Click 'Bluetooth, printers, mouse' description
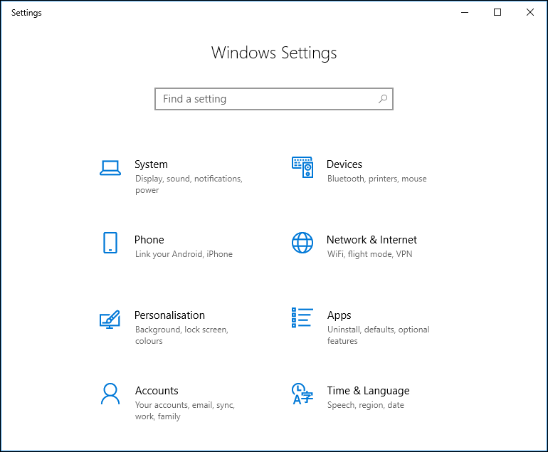Screen dimensions: 548x452 coord(377,179)
